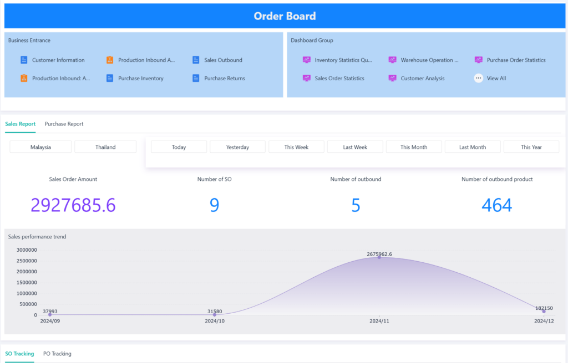Click the Warehouse Operation dashboard icon
Screen dimensions: 568x363
(392, 60)
